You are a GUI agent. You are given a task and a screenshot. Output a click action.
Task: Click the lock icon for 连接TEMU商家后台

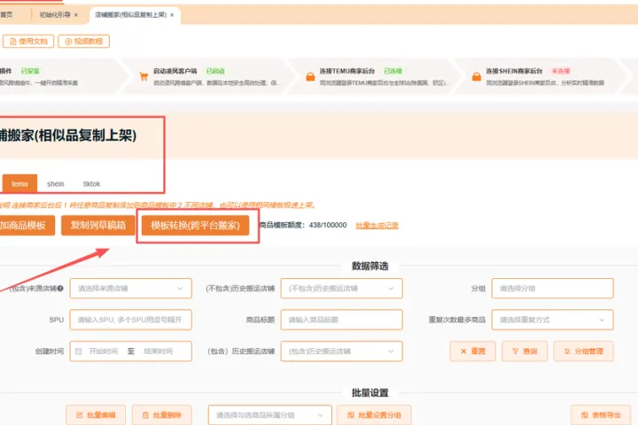(310, 76)
